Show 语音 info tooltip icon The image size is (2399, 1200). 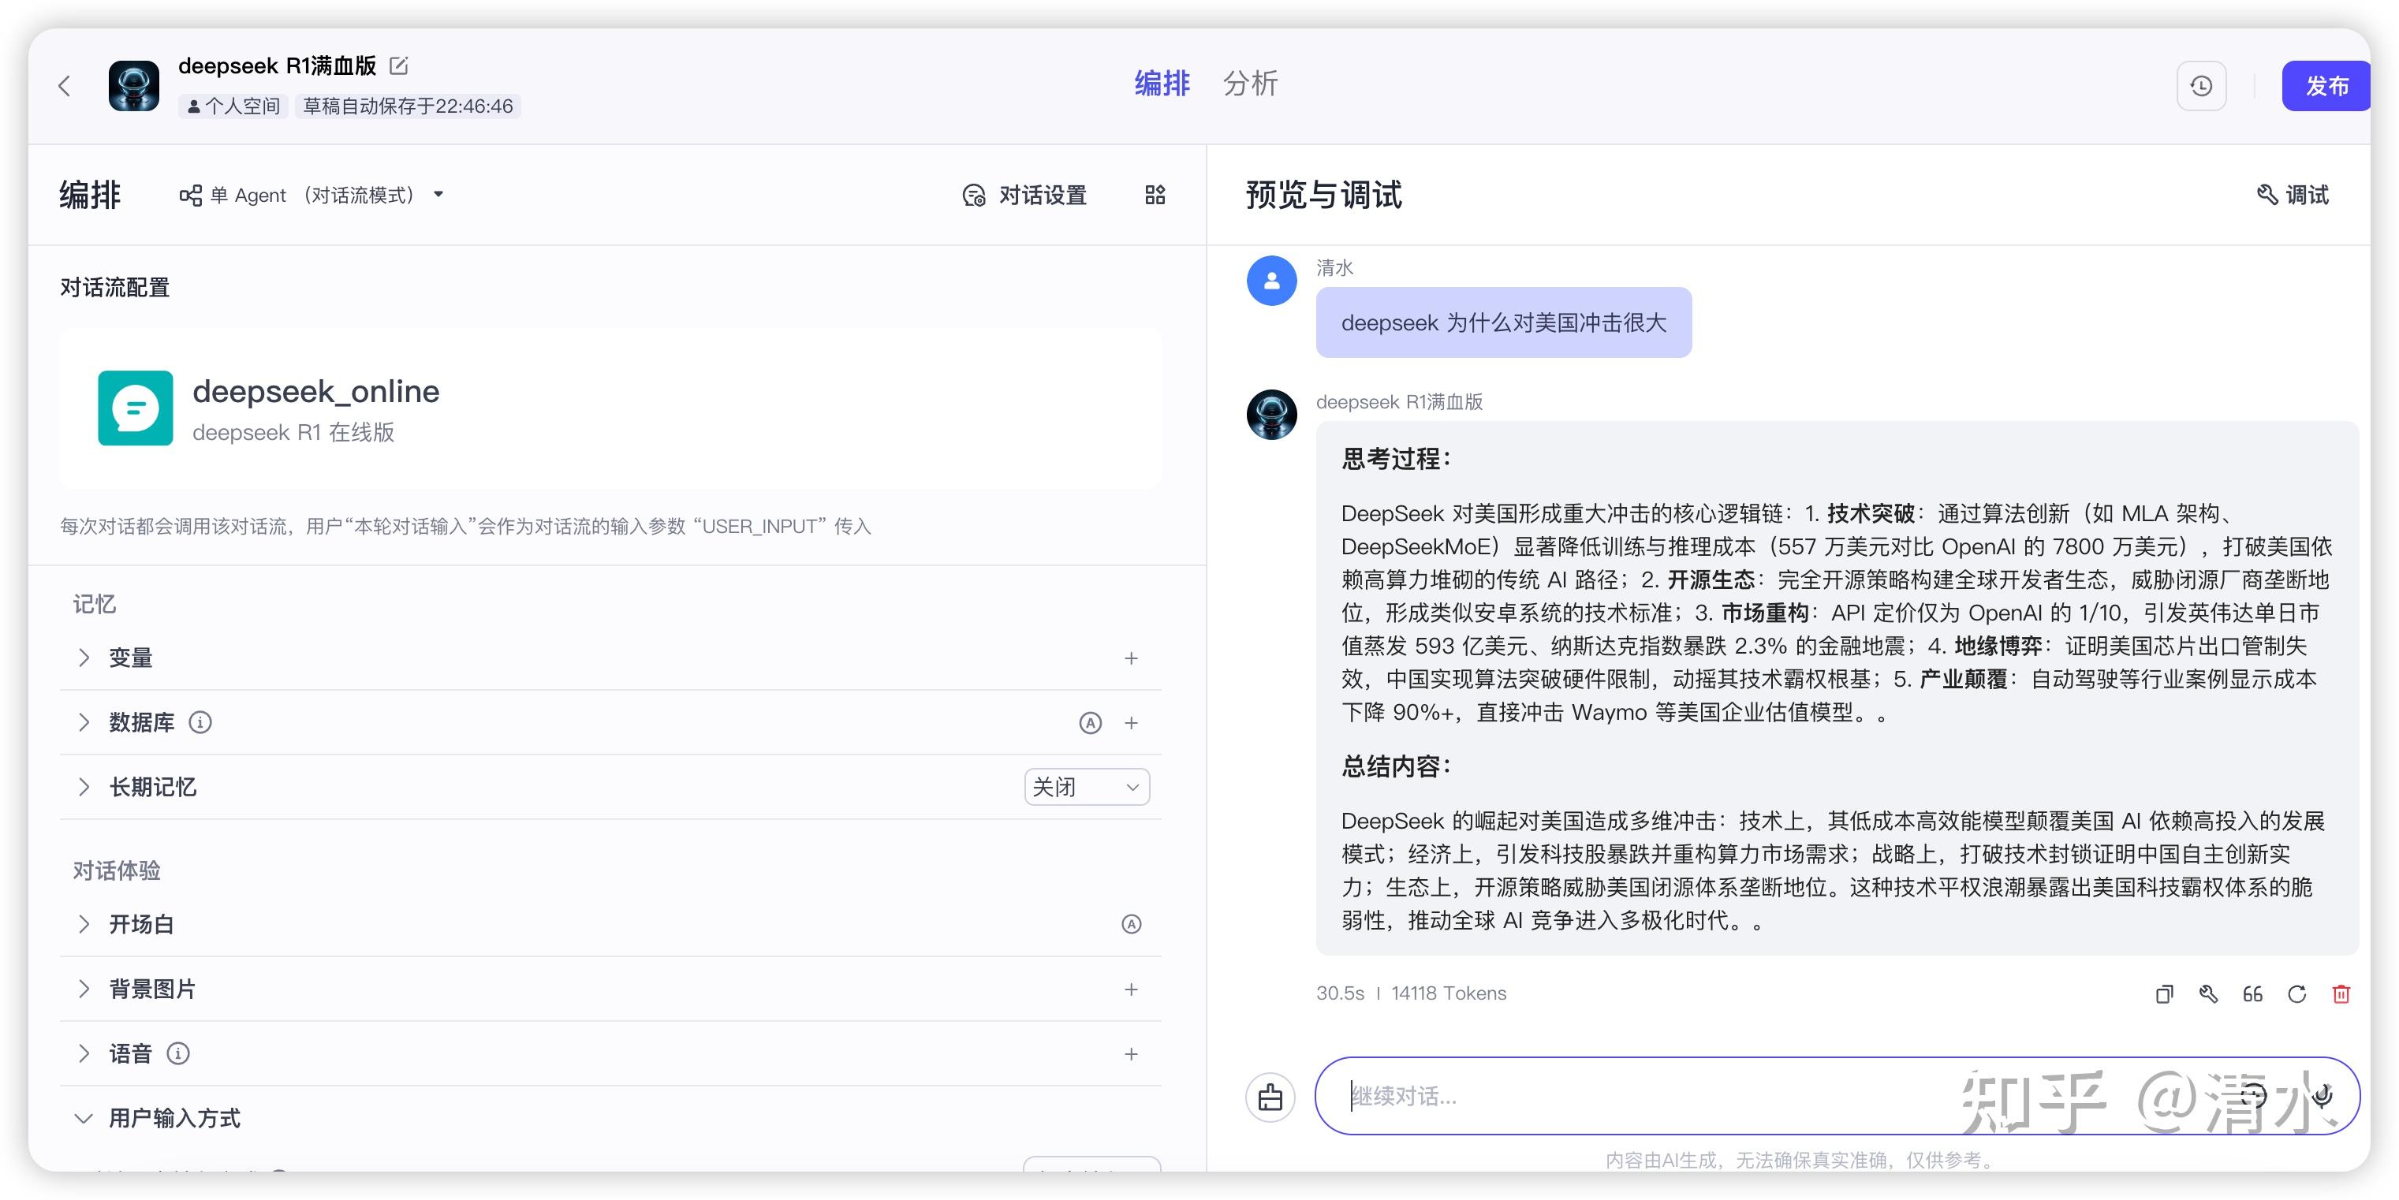coord(178,1054)
